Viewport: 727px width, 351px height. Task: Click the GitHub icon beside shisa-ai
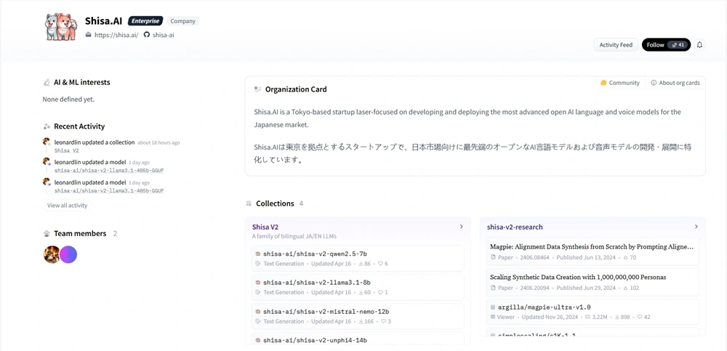pos(146,35)
